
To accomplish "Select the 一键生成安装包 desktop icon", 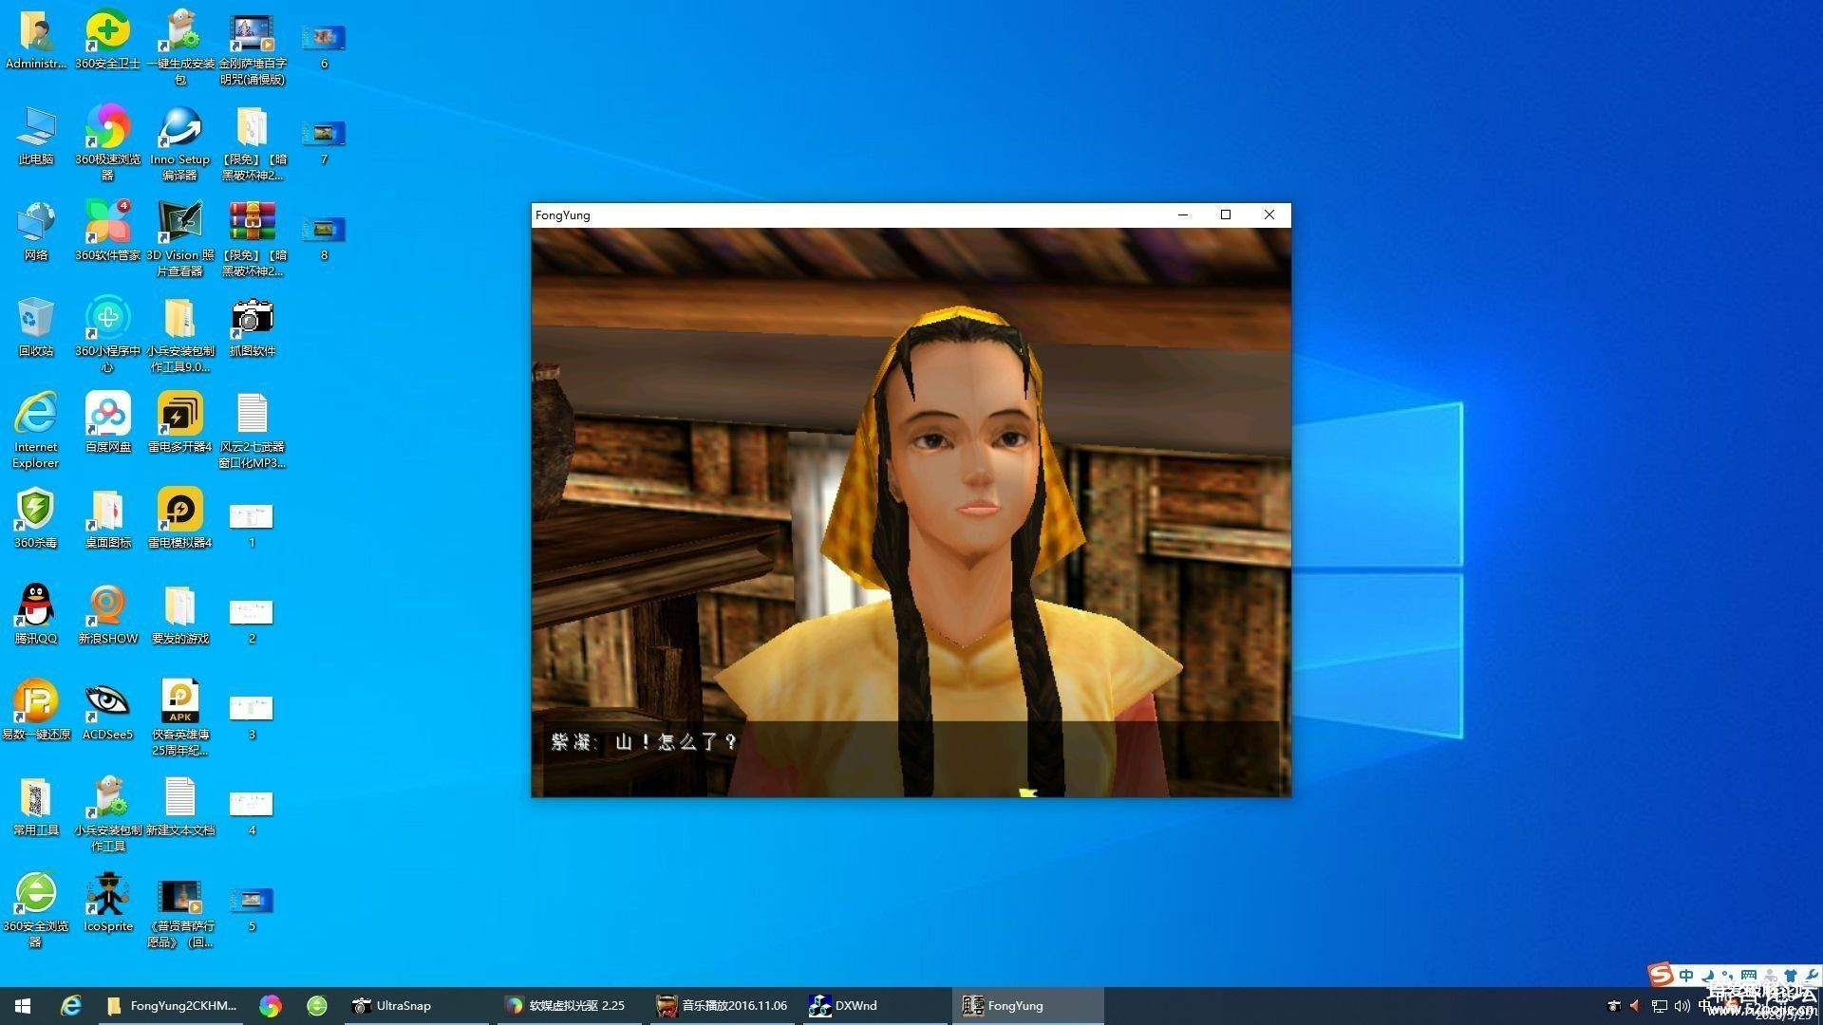I will click(x=179, y=47).
